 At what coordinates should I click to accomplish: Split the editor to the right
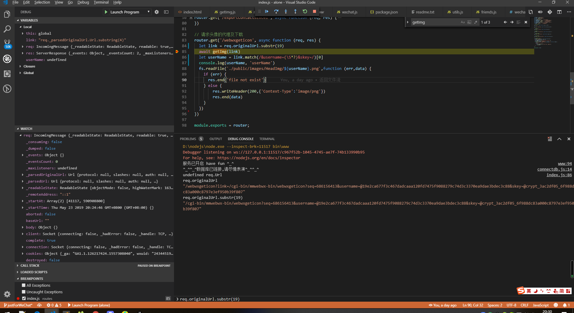point(559,12)
